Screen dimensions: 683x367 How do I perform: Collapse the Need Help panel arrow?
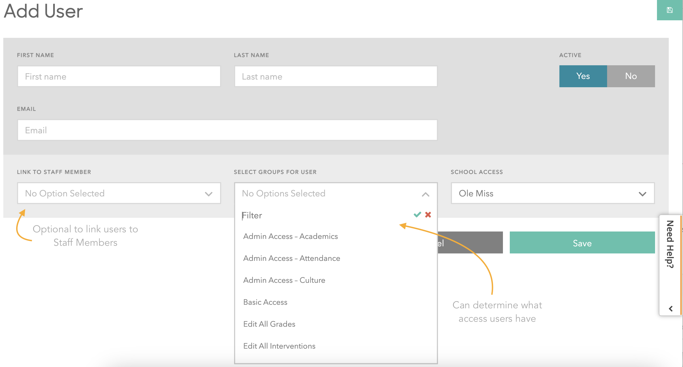click(671, 309)
